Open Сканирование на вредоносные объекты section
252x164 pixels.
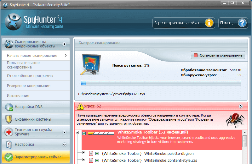click(36, 44)
